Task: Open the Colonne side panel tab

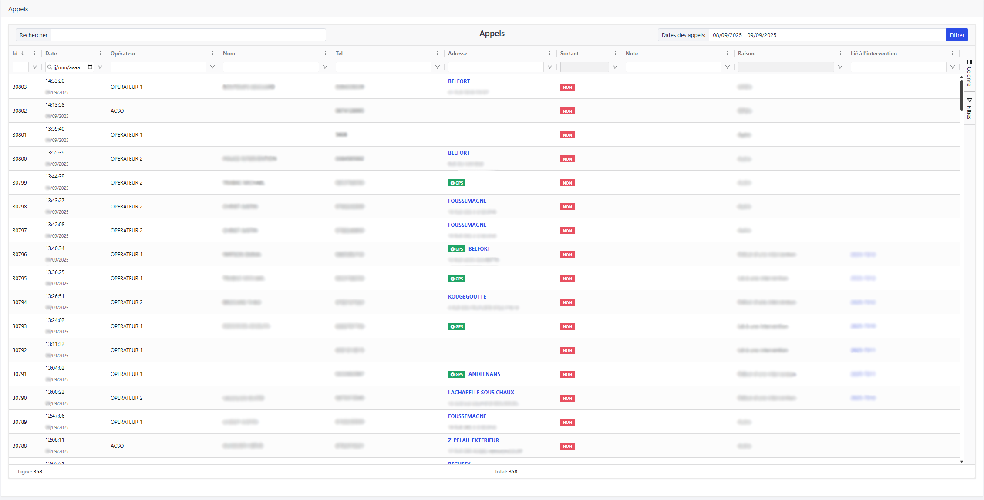Action: point(969,73)
